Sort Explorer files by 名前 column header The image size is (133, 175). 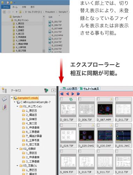(50, 17)
